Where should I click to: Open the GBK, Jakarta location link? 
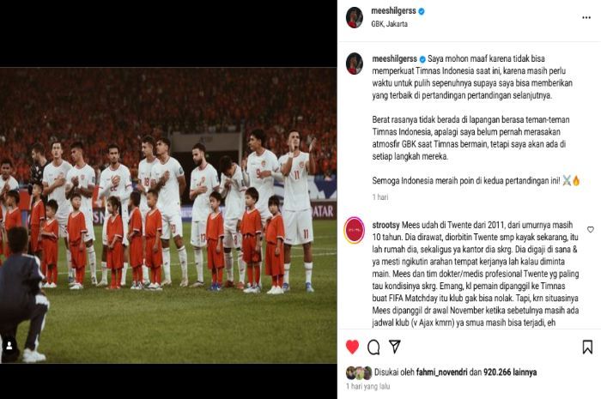[389, 24]
